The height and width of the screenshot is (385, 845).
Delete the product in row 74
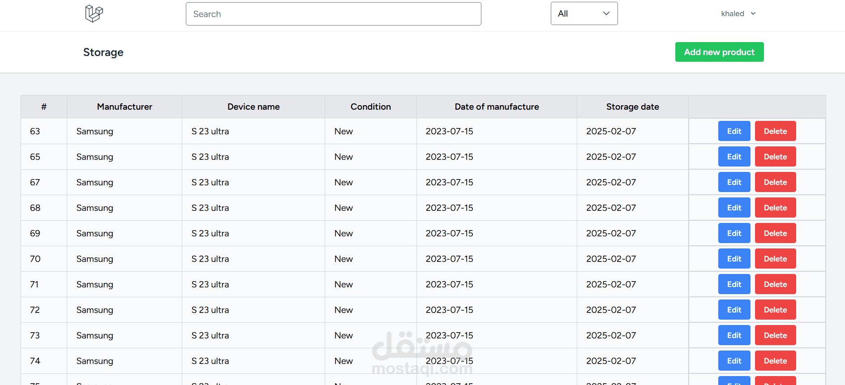click(x=775, y=361)
